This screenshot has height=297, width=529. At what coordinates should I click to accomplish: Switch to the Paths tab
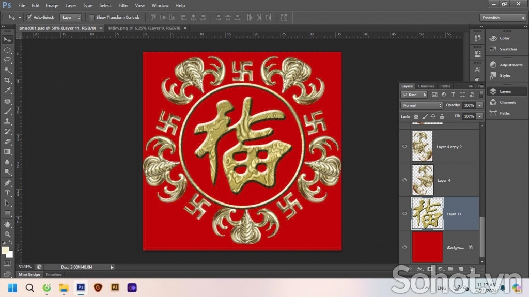point(445,86)
